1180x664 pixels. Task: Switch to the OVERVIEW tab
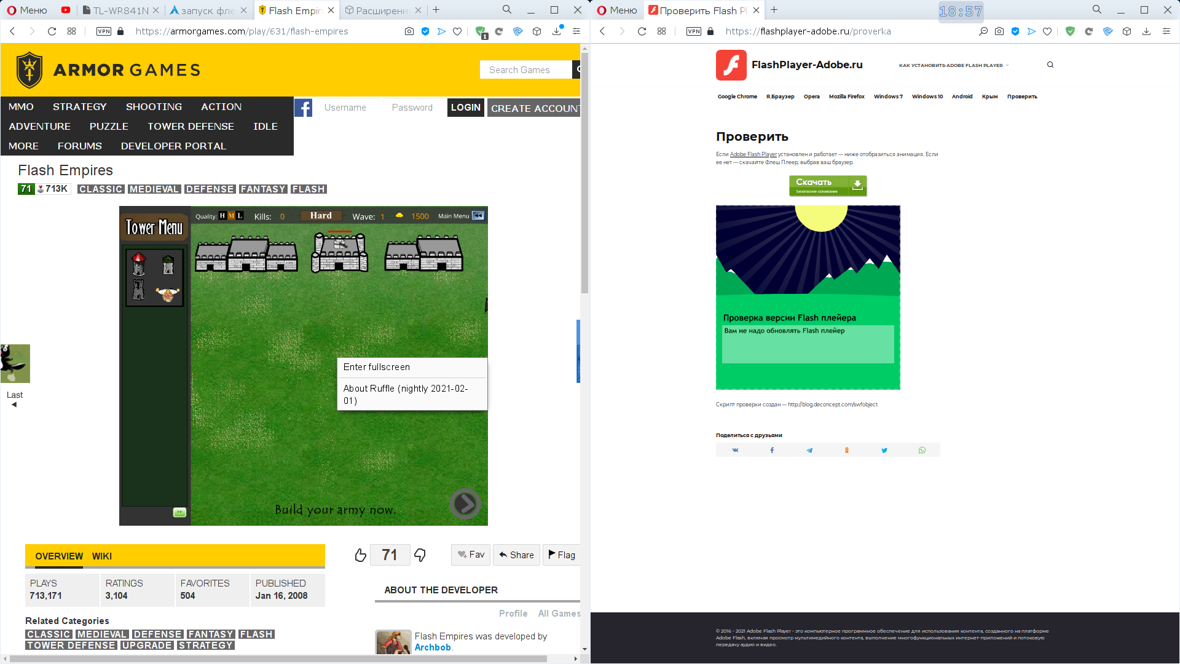(x=59, y=556)
